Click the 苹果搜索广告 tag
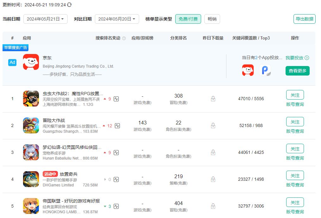Viewport: 321px width, 218px height. click(x=15, y=48)
